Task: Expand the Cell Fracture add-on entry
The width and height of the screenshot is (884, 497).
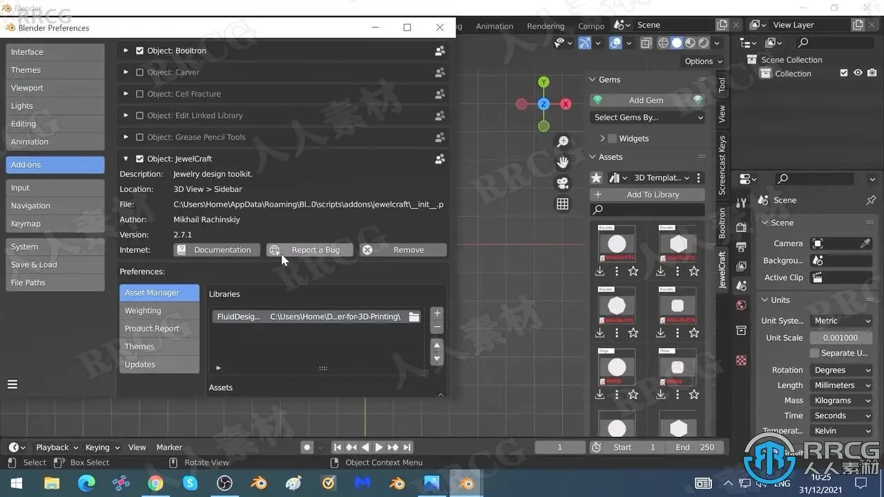Action: pyautogui.click(x=126, y=94)
